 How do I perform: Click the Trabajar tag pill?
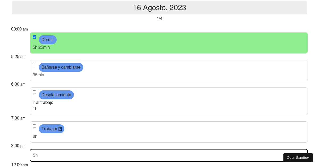[x=52, y=129]
